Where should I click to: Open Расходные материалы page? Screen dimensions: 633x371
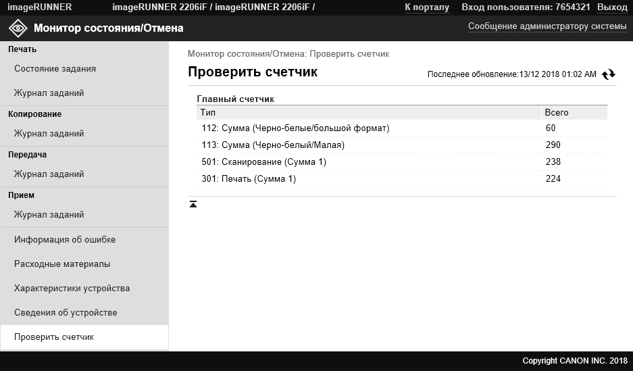[62, 264]
